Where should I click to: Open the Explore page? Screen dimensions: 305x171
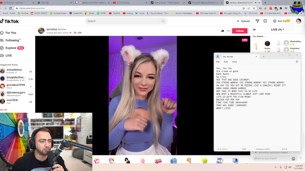[x=12, y=48]
